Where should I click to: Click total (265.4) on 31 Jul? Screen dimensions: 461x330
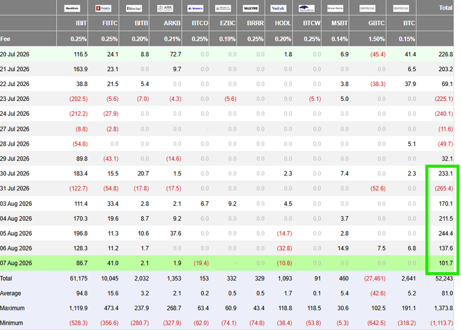tap(444, 188)
